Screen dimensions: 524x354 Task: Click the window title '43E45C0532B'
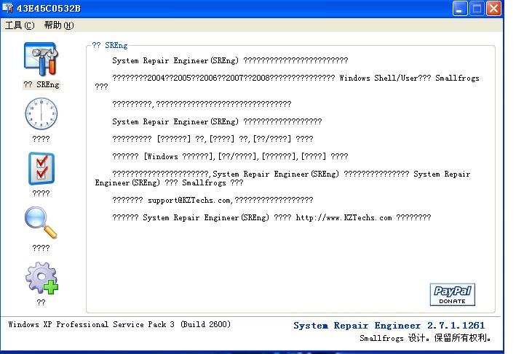(x=49, y=8)
